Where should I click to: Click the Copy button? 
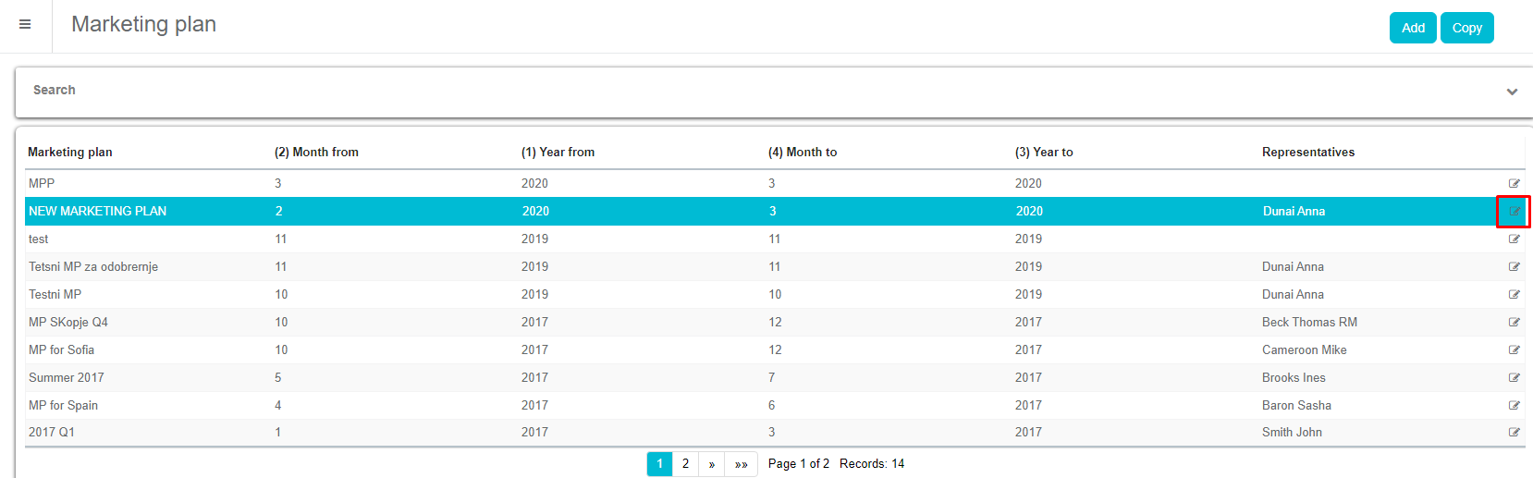[x=1466, y=28]
